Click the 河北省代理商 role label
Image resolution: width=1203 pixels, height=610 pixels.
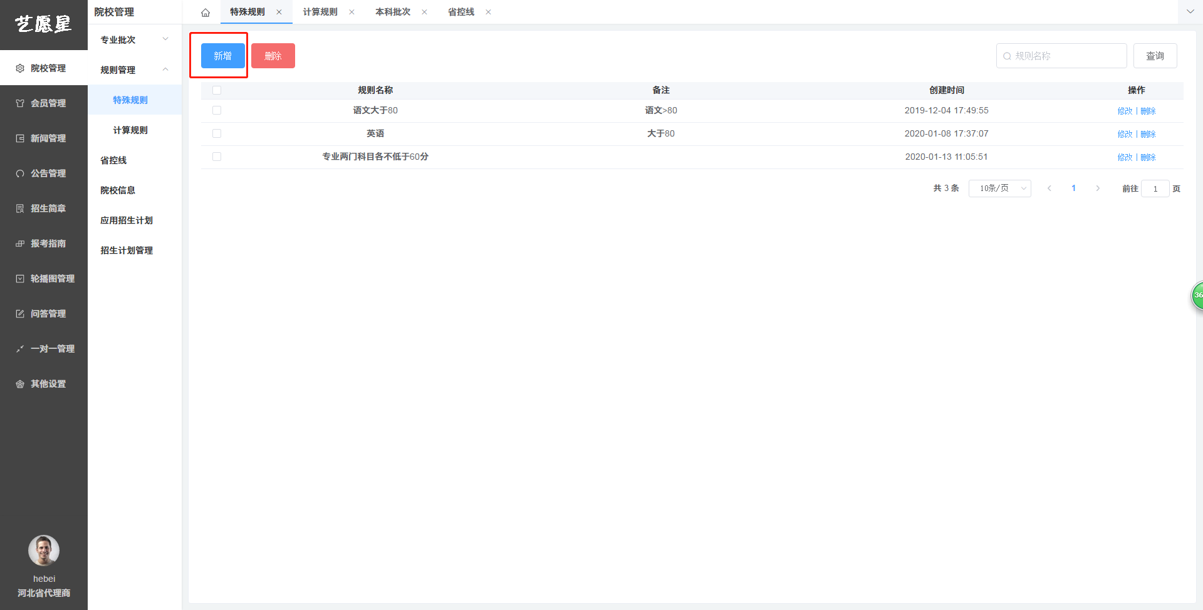[44, 593]
